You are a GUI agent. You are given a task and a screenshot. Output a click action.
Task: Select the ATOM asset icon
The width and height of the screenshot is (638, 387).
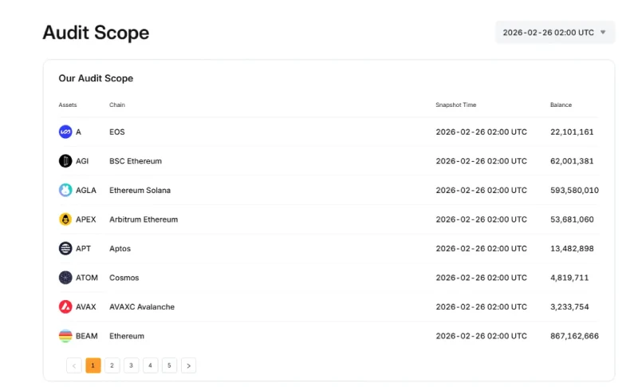[x=65, y=278]
